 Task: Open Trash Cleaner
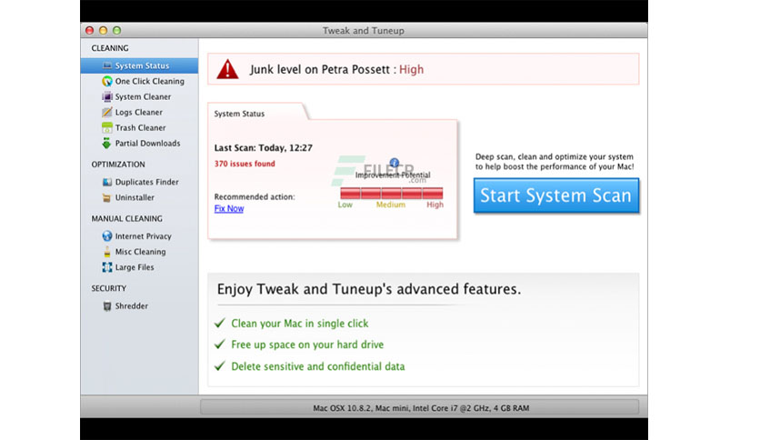coord(140,127)
